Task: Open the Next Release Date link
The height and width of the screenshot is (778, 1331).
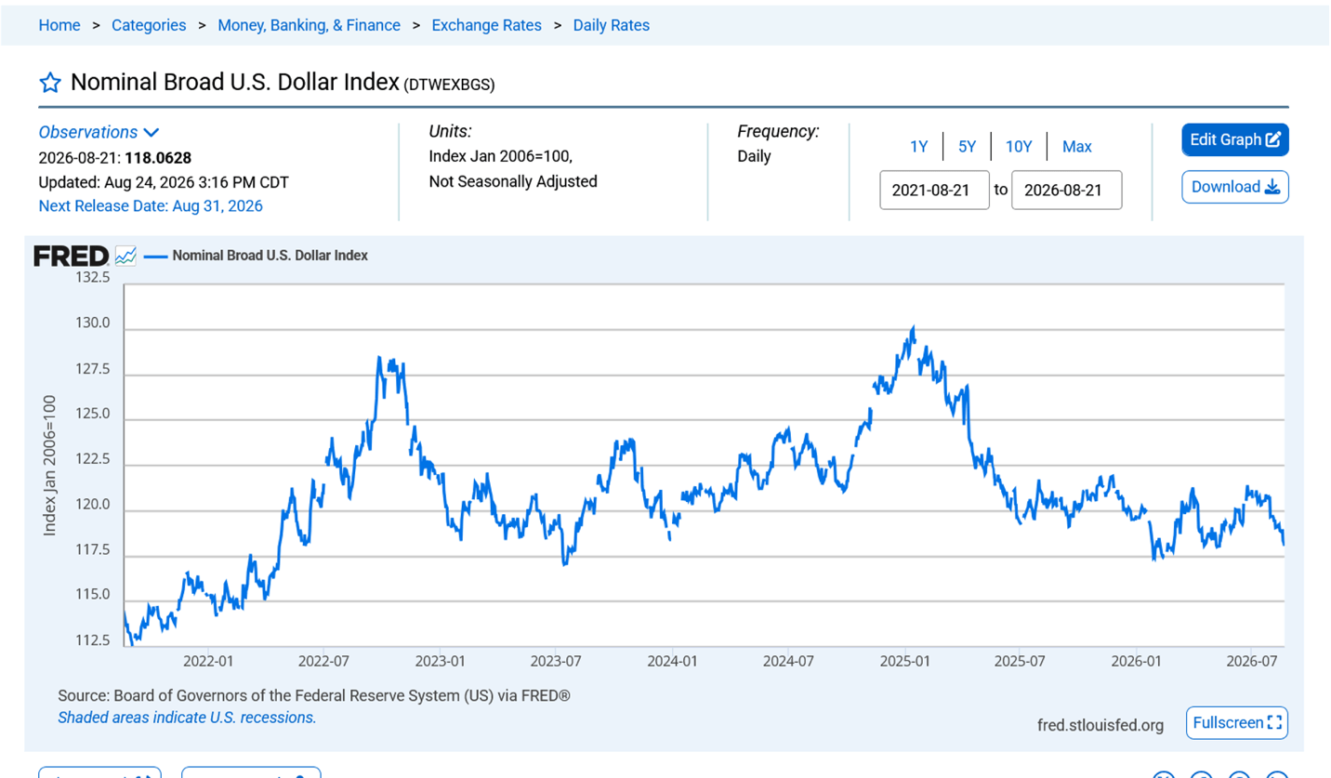Action: (151, 206)
